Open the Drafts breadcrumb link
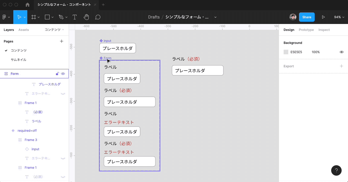The image size is (348, 182). [x=154, y=17]
